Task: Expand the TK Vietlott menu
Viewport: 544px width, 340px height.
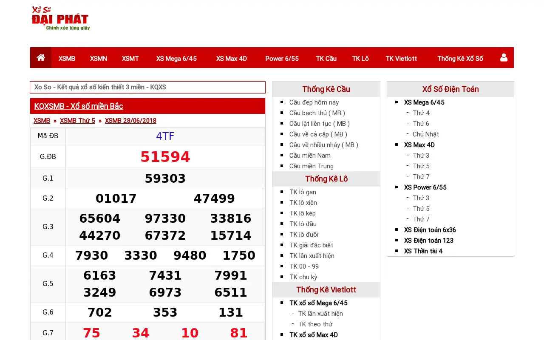Action: pos(401,59)
